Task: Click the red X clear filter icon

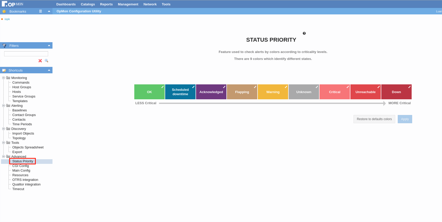Action: pos(40,61)
